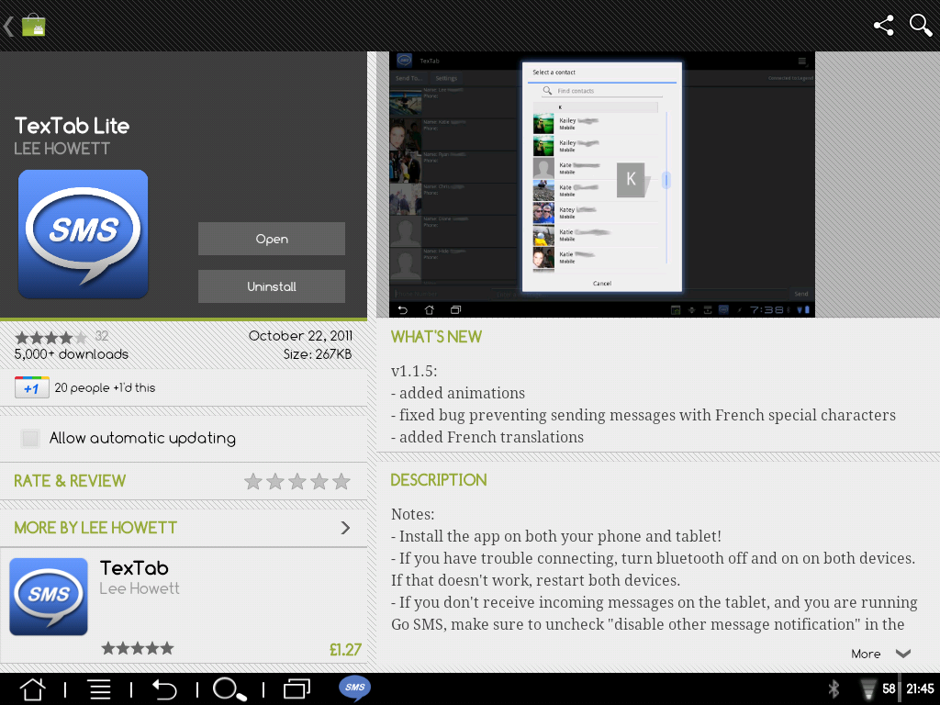Open the TexTab paid app icon
The image size is (940, 705).
49,597
